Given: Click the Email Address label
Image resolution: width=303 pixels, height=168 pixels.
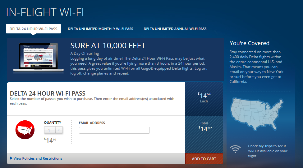Looking at the screenshot, I should coord(92,123).
